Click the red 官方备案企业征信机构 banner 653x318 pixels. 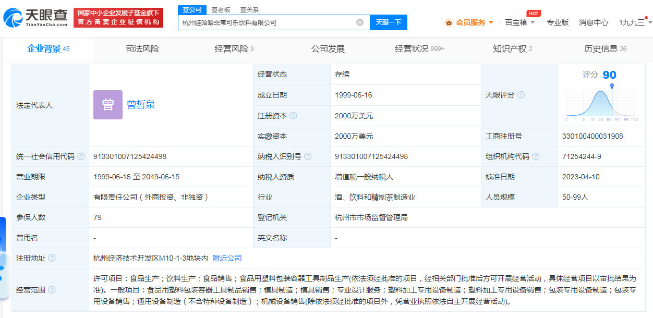[x=118, y=18]
